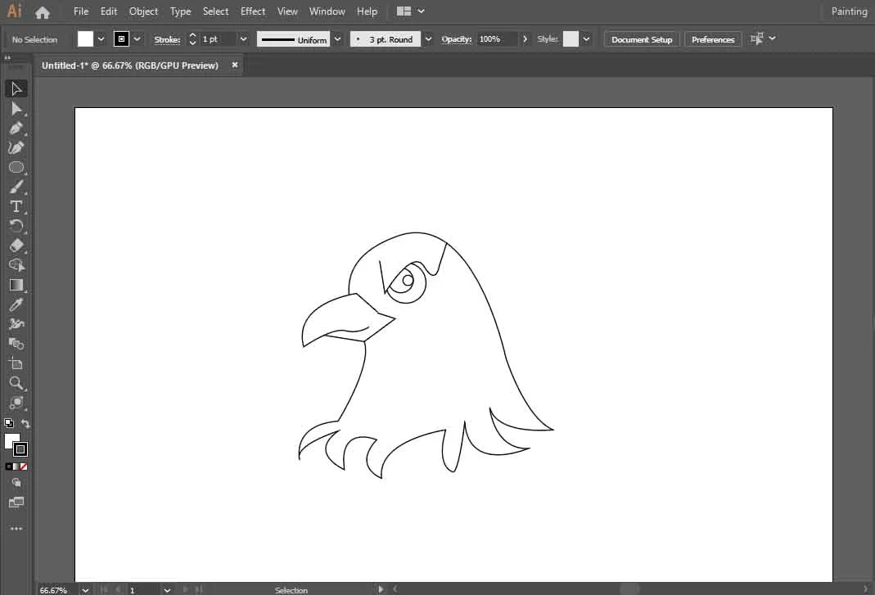Open align options dropdown arrow
This screenshot has height=595, width=875.
(773, 38)
